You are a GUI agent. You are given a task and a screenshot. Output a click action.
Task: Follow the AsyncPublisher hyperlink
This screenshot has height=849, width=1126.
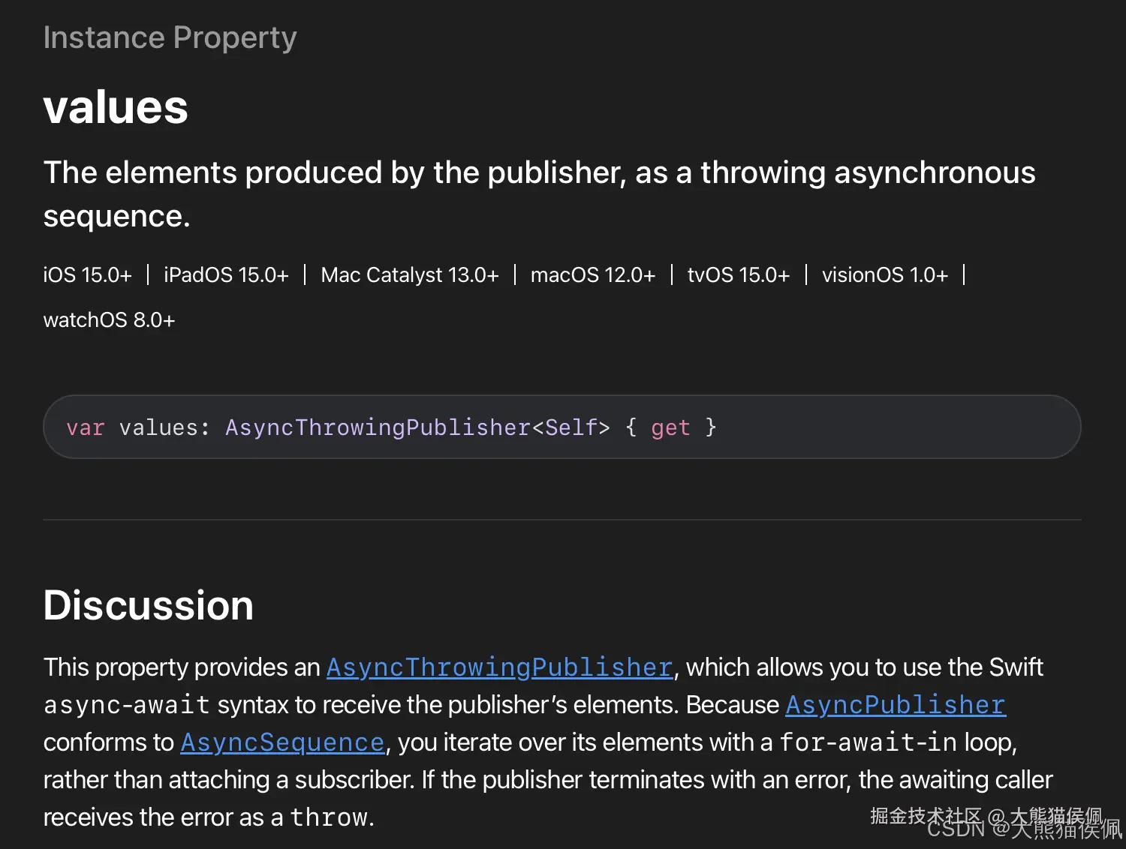895,705
